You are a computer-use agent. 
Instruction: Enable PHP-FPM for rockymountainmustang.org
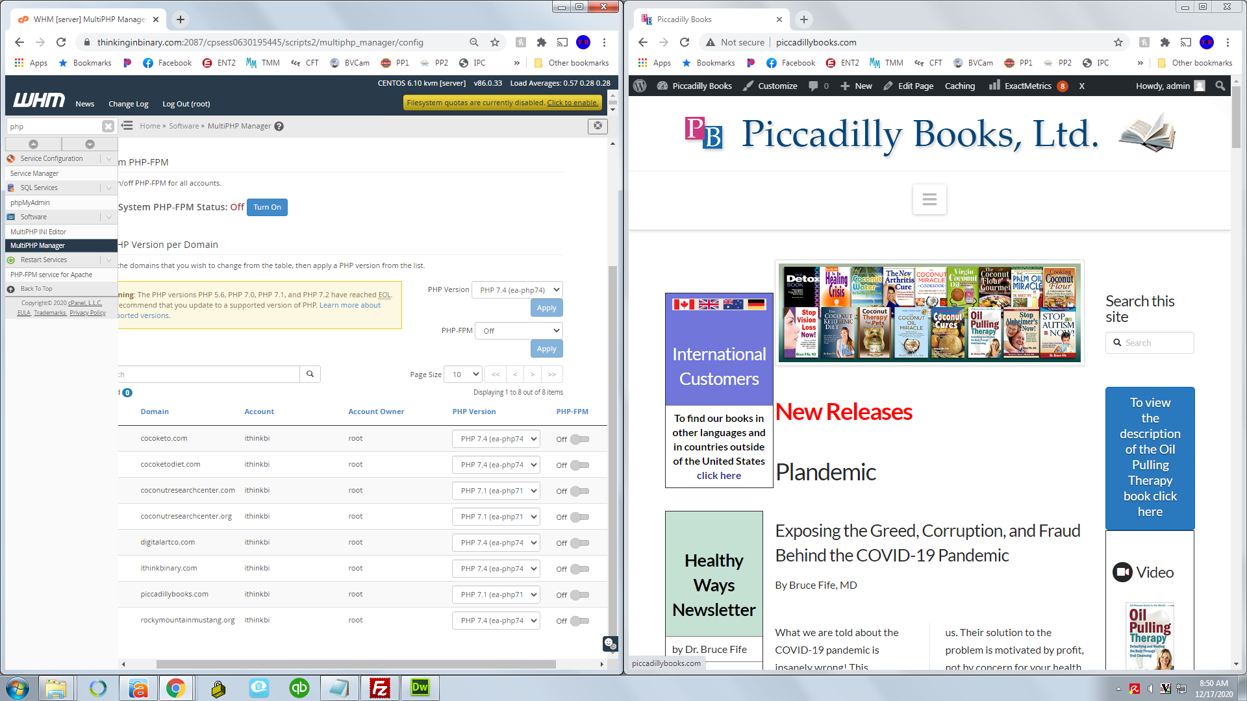pos(579,621)
